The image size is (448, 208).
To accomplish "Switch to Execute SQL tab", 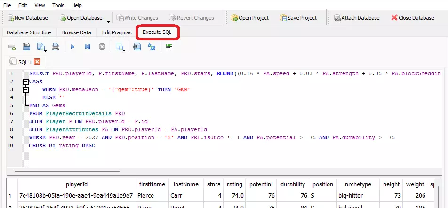I will pyautogui.click(x=157, y=32).
